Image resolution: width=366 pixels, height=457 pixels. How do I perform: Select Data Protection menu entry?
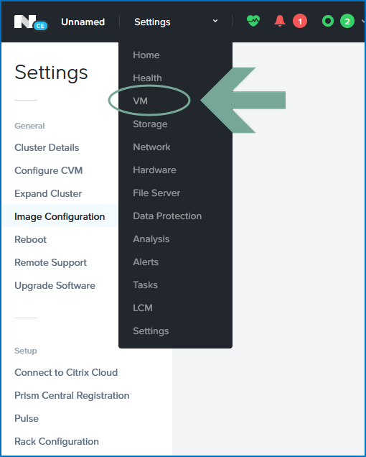pos(167,216)
